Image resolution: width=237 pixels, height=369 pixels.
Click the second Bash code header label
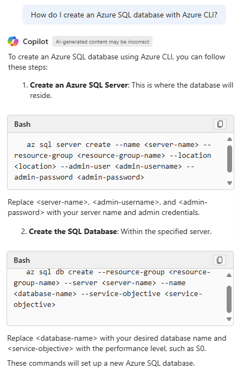click(x=22, y=260)
